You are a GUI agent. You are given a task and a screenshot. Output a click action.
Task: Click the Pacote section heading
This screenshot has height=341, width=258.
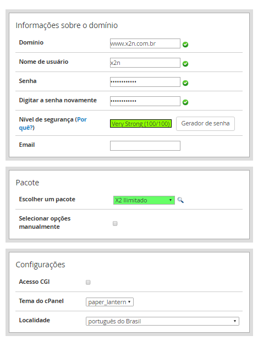pyautogui.click(x=28, y=183)
